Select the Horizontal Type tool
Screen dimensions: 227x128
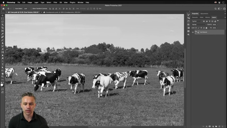pos(3,64)
